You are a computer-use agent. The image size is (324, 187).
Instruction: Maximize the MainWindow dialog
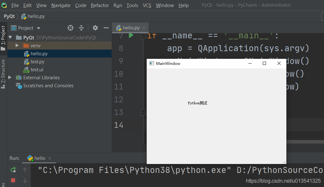click(264, 63)
